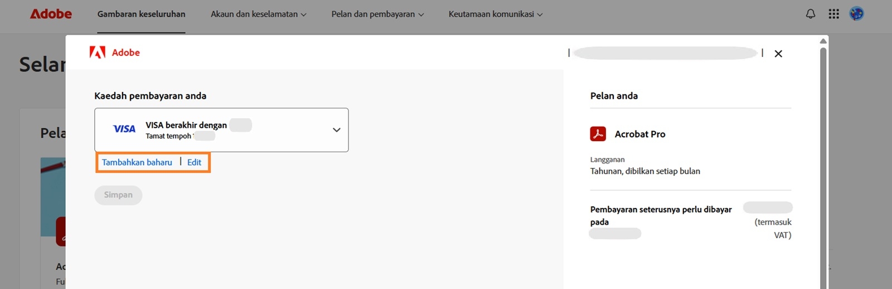Screen dimensions: 892x289
Task: Click the Tambahkan baharu link
Action: click(x=137, y=162)
